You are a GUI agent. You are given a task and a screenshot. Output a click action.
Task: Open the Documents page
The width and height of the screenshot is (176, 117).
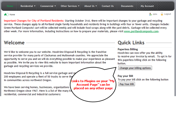pyautogui.click(x=127, y=6)
